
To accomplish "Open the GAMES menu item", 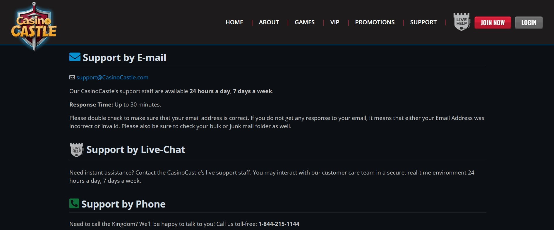I will pyautogui.click(x=305, y=22).
